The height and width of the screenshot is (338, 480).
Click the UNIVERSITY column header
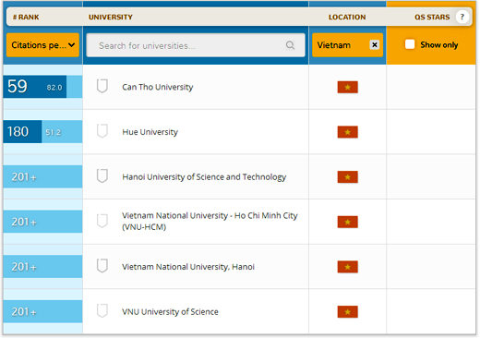111,18
